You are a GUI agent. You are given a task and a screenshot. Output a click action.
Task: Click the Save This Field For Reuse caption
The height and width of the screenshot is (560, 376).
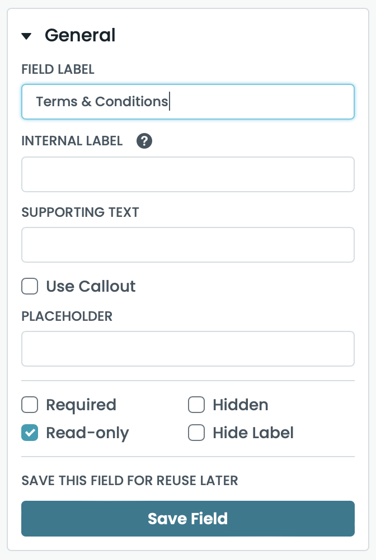(129, 481)
